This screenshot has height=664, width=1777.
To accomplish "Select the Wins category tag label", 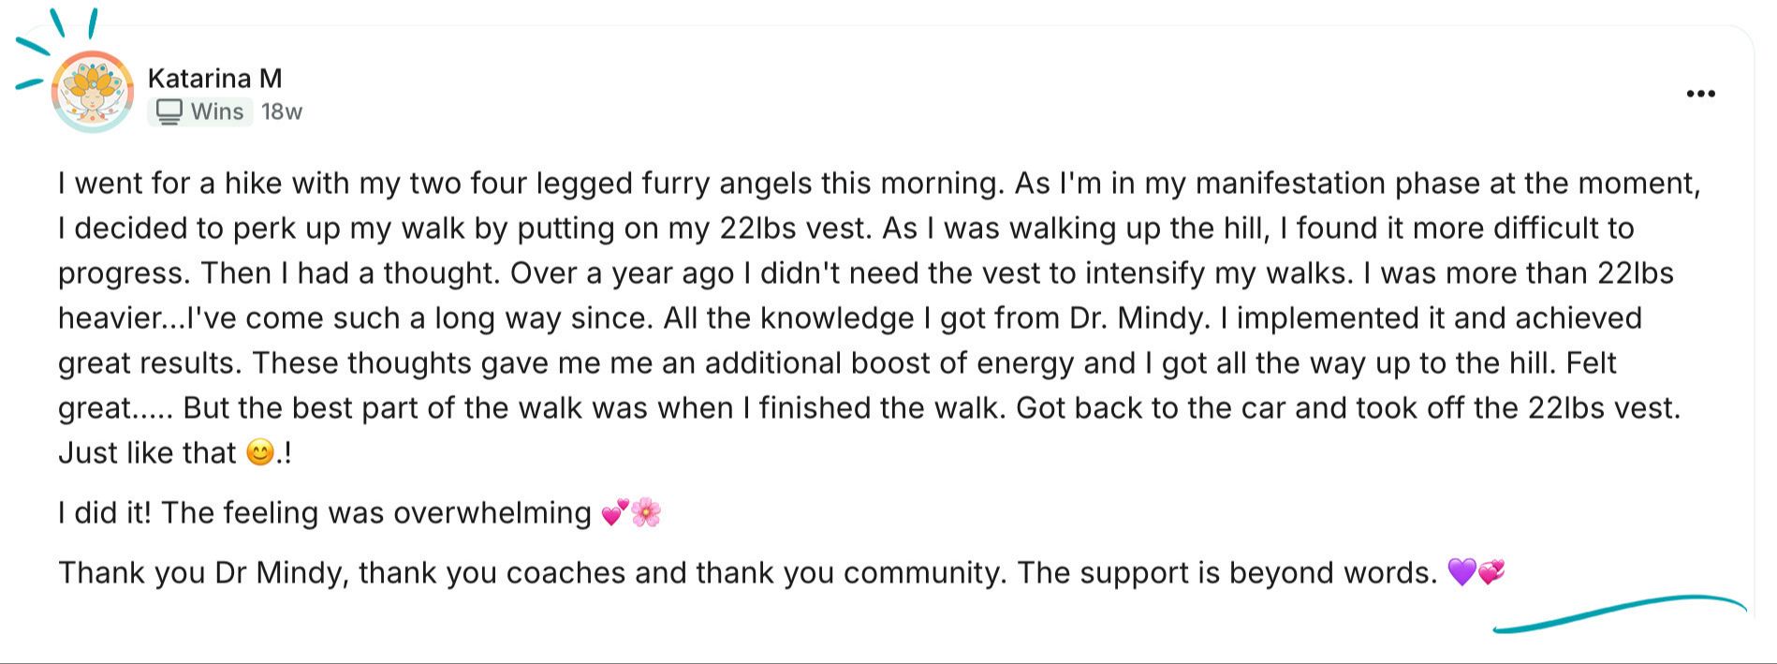I will (x=217, y=111).
